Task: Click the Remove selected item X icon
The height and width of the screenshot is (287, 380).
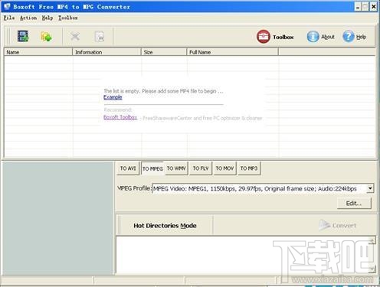Action: (75, 37)
